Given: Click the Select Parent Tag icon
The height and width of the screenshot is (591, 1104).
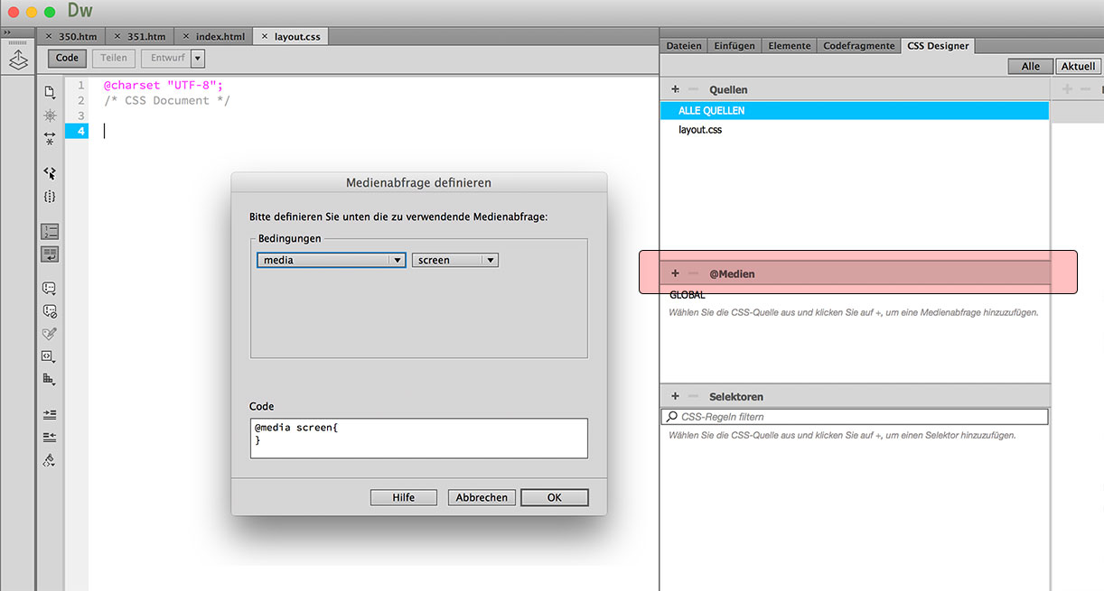Looking at the screenshot, I should 50,172.
